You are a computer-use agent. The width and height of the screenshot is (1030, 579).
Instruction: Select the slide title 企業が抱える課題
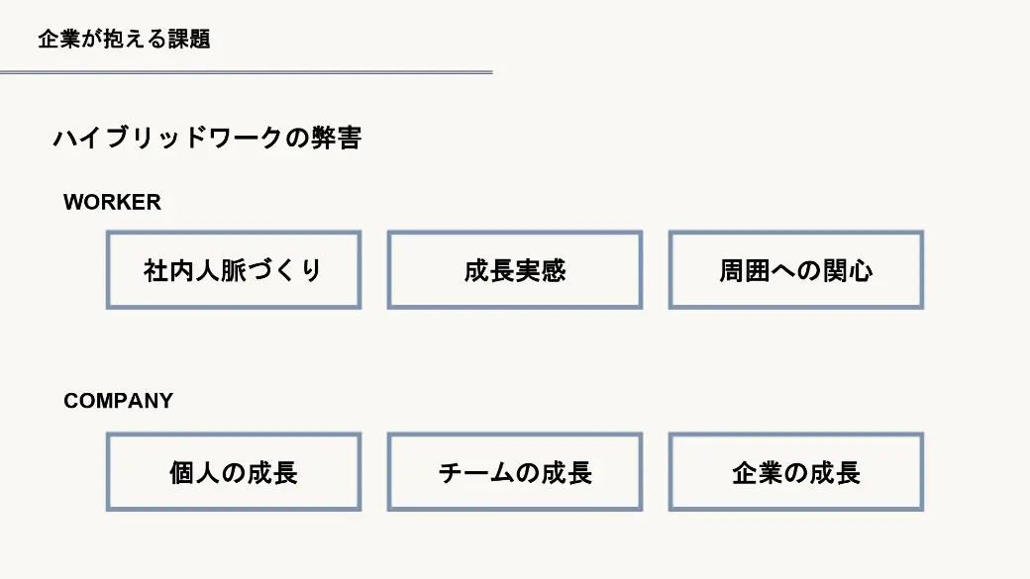tap(124, 40)
